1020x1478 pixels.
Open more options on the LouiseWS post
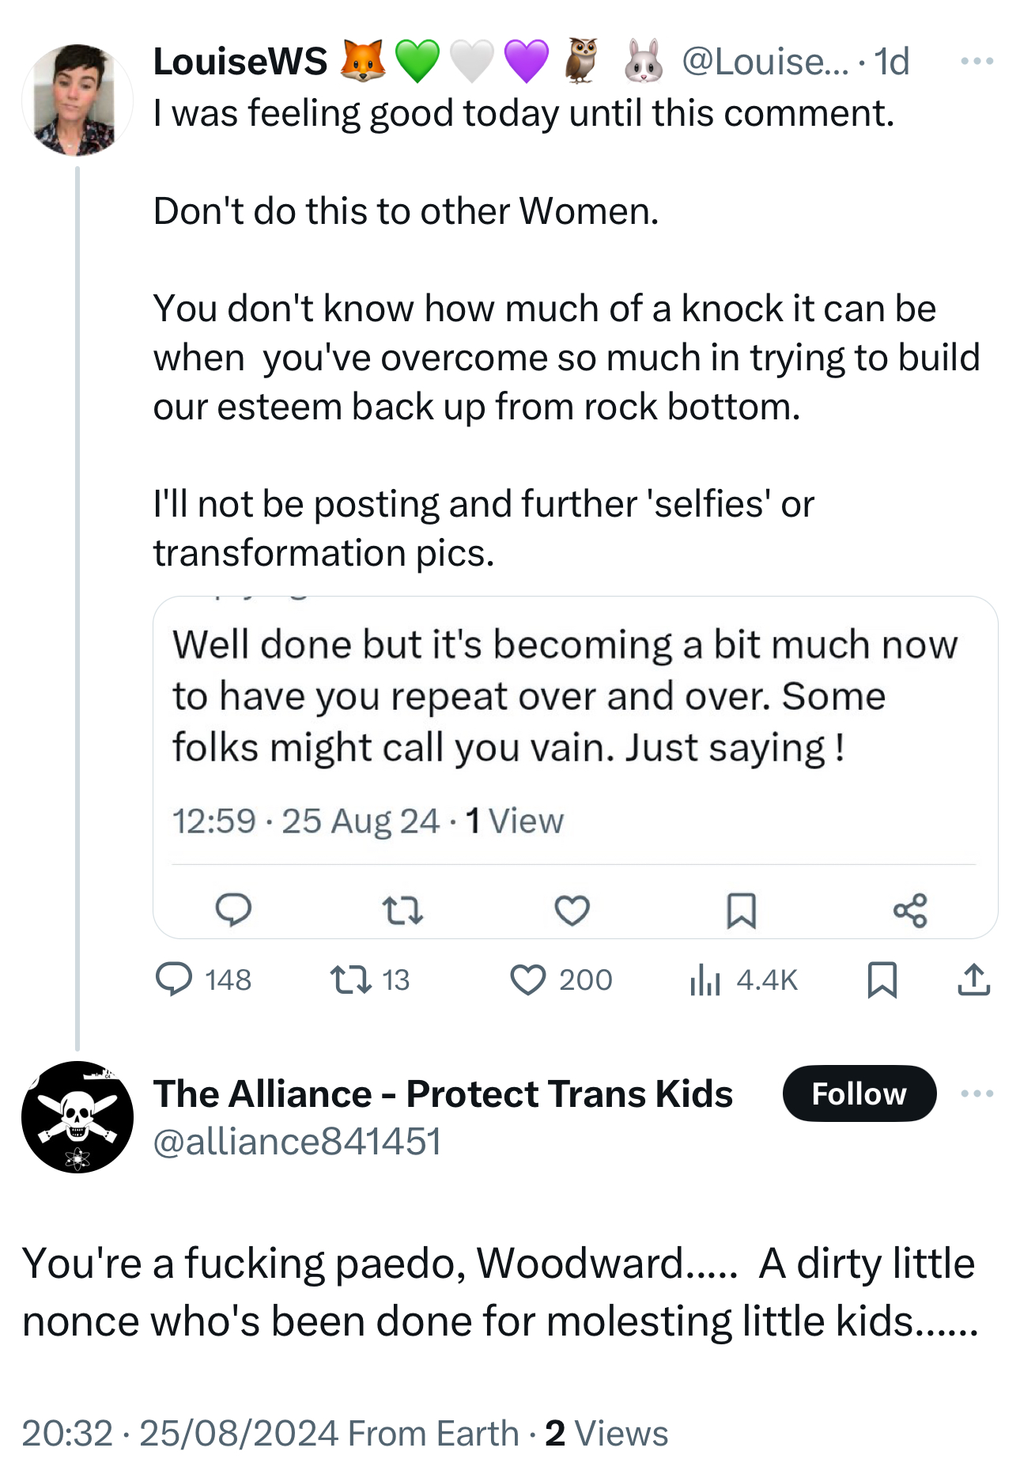coord(977,61)
